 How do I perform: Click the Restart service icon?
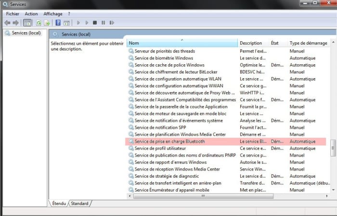click(x=112, y=23)
